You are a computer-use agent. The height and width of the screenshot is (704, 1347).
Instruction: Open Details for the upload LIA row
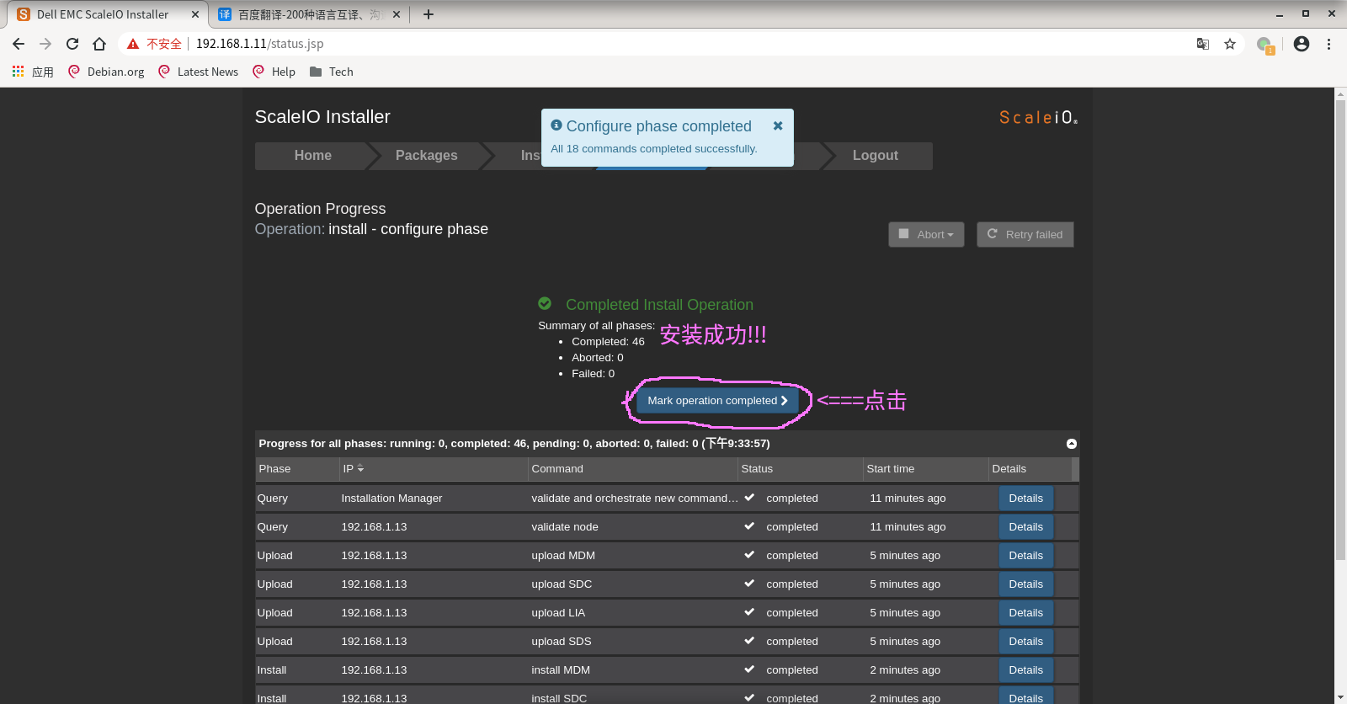(1025, 613)
